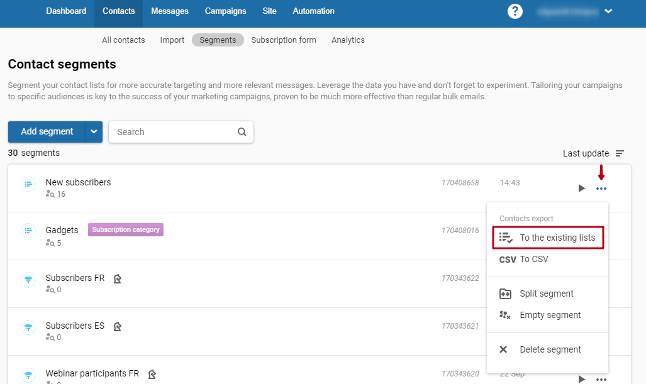Choose the To CSV export option
The image size is (646, 384).
547,260
